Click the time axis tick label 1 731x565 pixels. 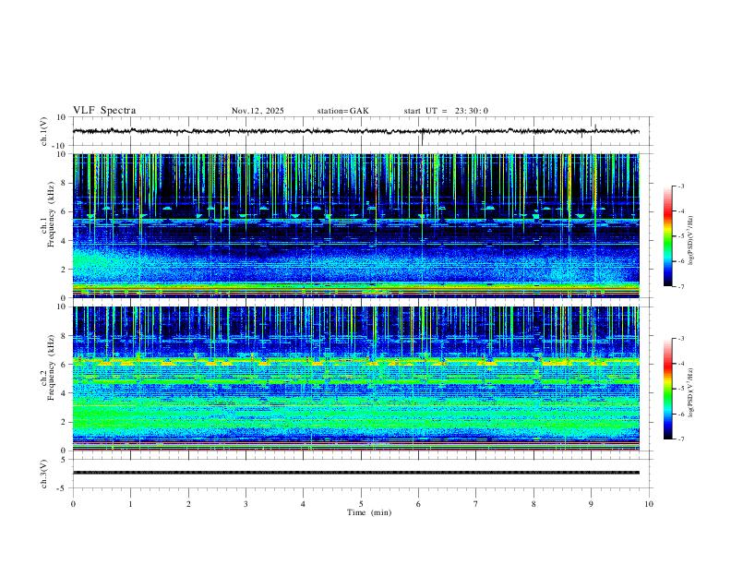[x=130, y=504]
